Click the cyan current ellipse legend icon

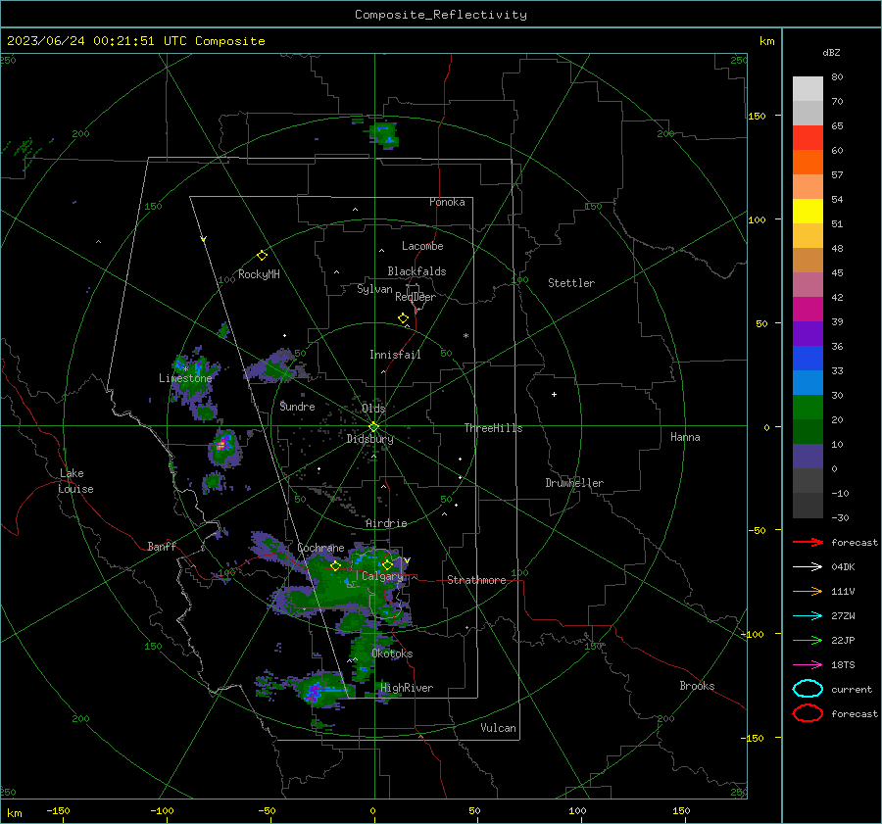808,689
